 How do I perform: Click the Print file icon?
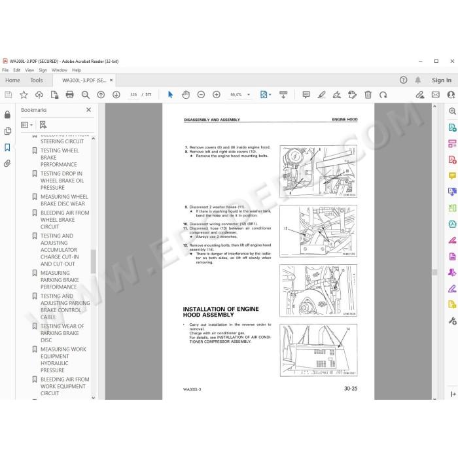coord(70,95)
